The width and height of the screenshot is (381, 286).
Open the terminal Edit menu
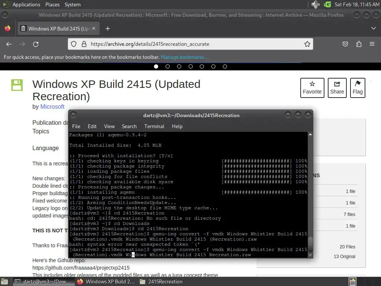tap(92, 126)
